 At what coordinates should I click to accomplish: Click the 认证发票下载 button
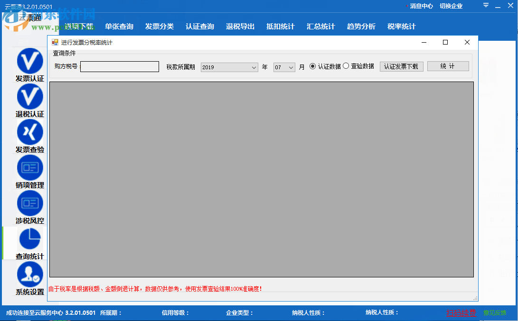401,66
